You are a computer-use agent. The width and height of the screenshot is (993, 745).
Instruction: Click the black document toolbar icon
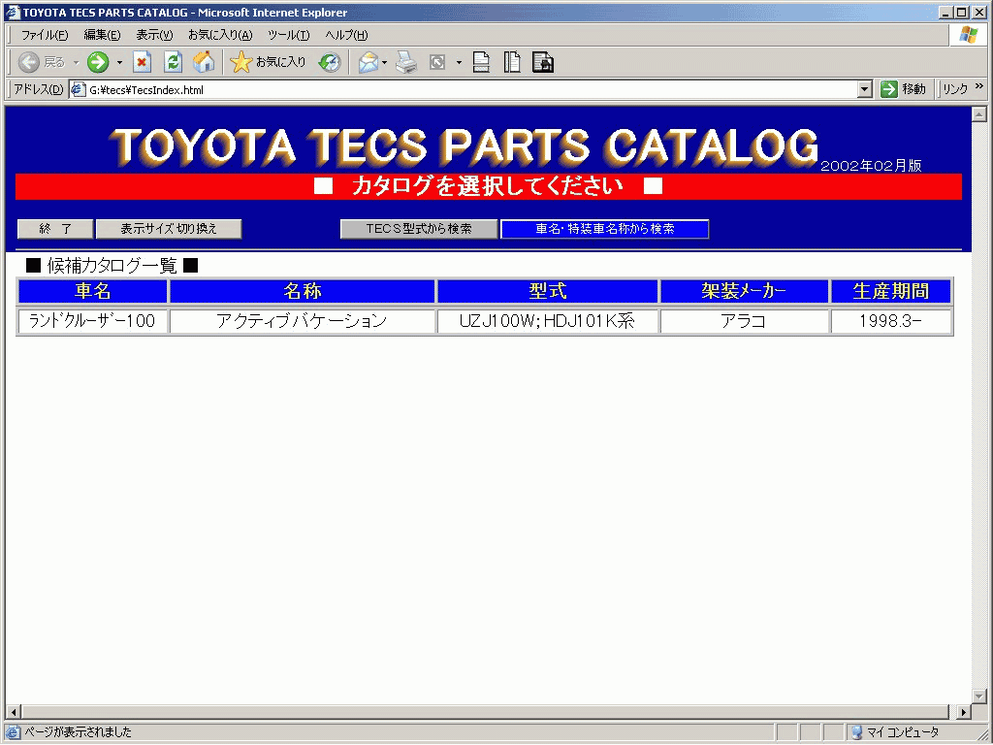543,62
